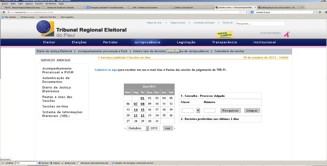Click Realçar tudo highlight button in find bar

click(68, 163)
